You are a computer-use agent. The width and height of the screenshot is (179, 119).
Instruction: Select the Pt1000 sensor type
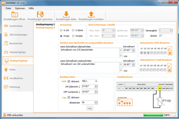74,36
